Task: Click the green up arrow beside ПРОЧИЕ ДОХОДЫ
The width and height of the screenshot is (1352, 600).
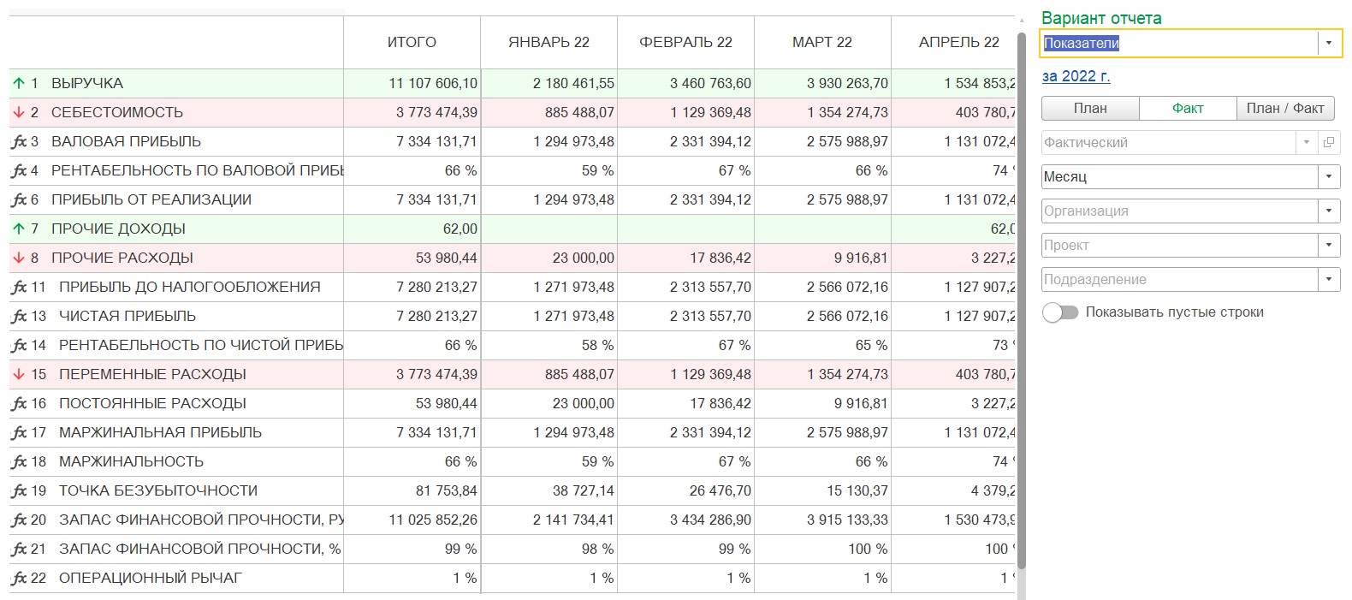Action: pyautogui.click(x=19, y=229)
